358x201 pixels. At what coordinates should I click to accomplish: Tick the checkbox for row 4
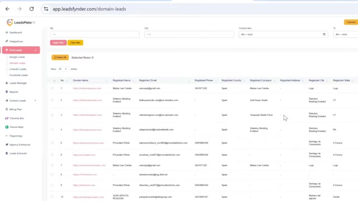click(52, 130)
